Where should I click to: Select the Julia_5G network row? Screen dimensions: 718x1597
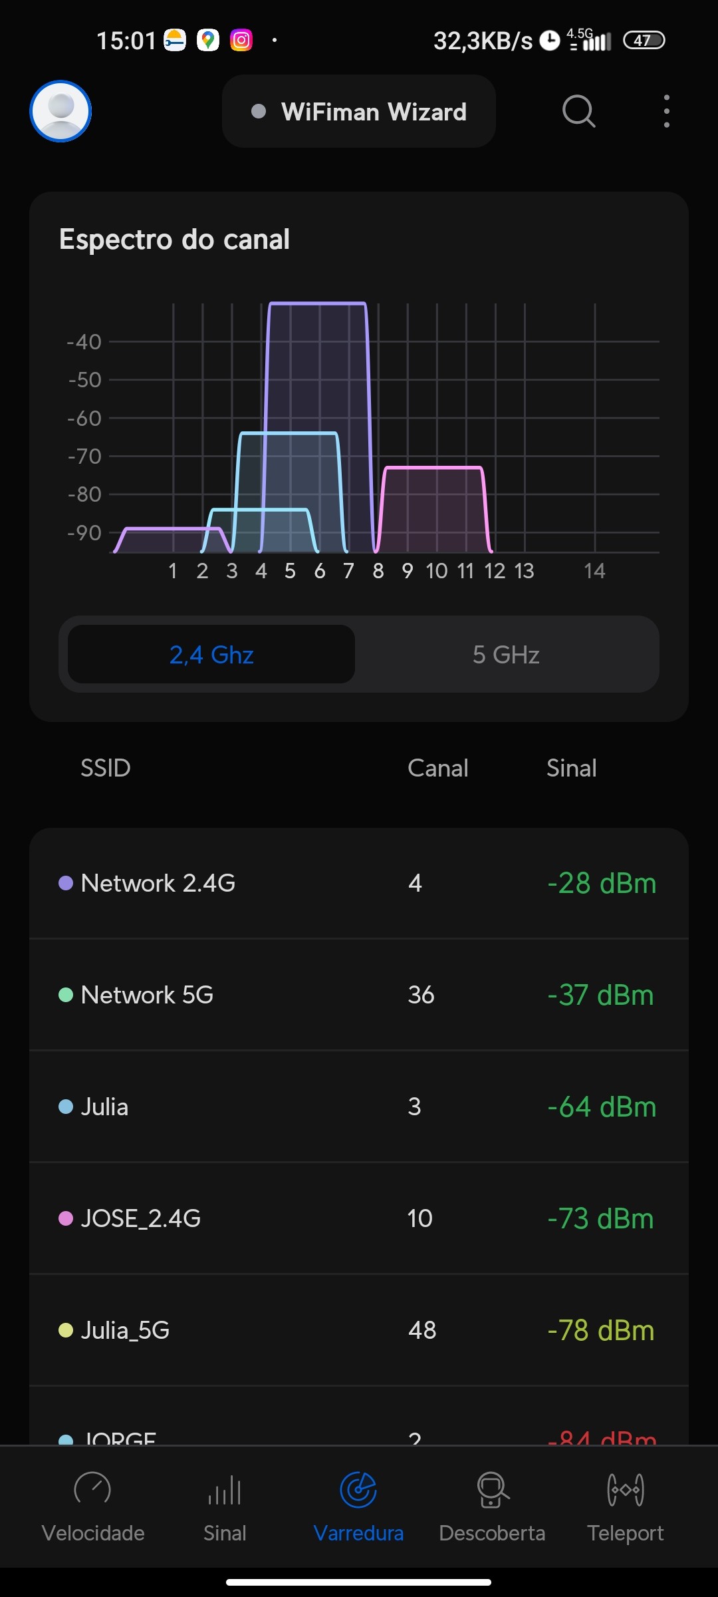[x=359, y=1331]
